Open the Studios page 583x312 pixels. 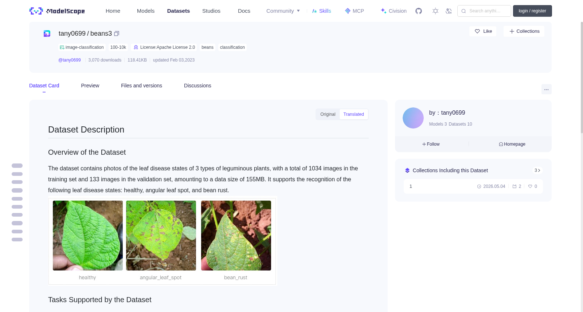[211, 11]
